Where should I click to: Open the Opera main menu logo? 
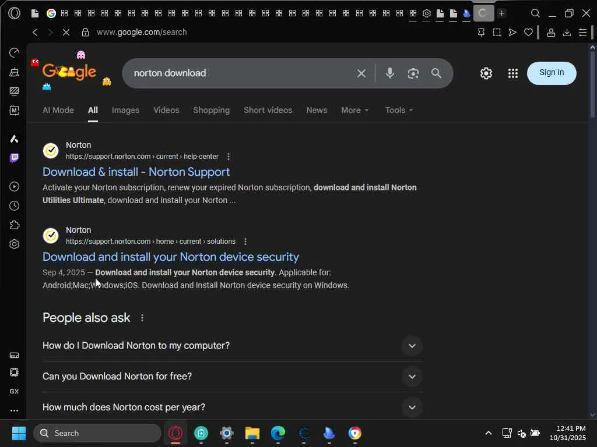pyautogui.click(x=14, y=13)
